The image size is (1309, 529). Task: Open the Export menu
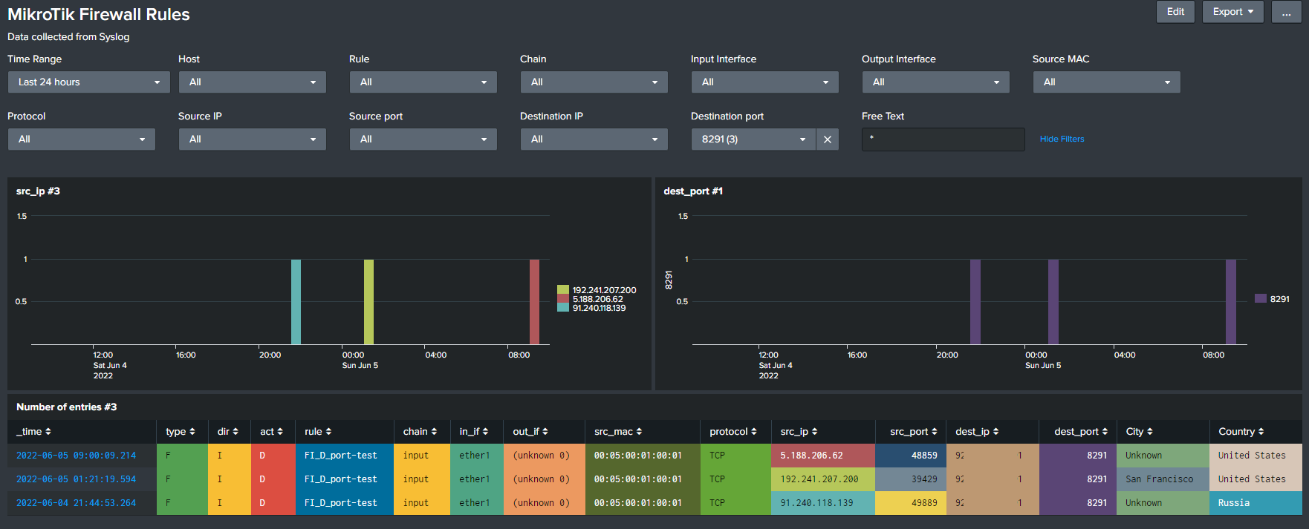coord(1232,12)
